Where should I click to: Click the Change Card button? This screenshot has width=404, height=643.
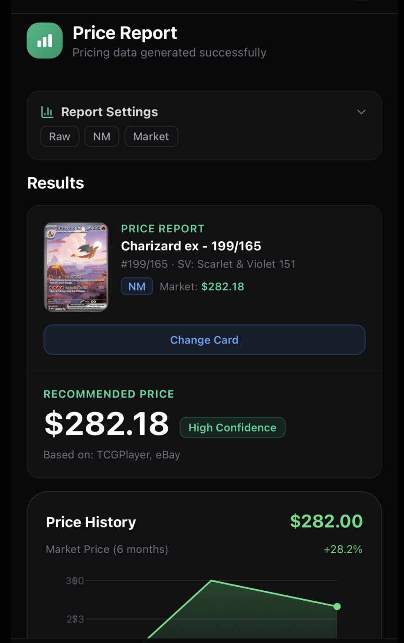point(204,340)
